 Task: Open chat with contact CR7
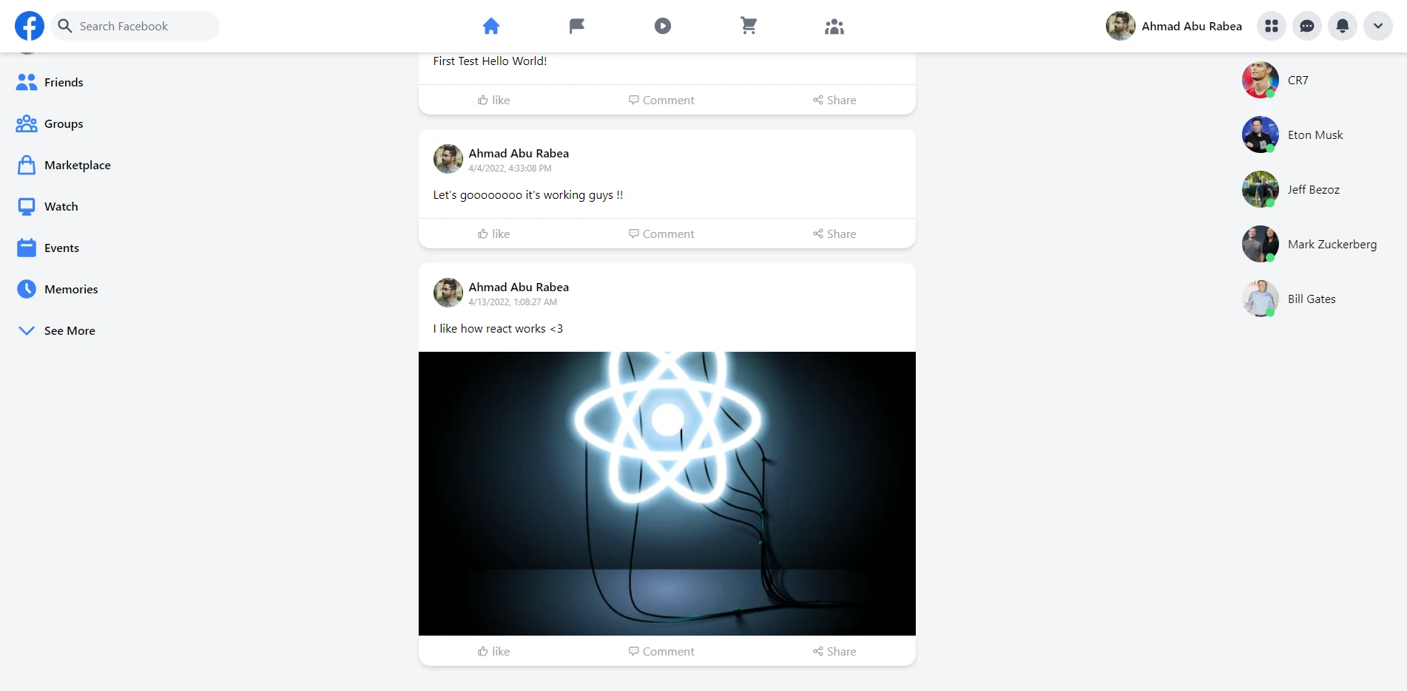1275,80
